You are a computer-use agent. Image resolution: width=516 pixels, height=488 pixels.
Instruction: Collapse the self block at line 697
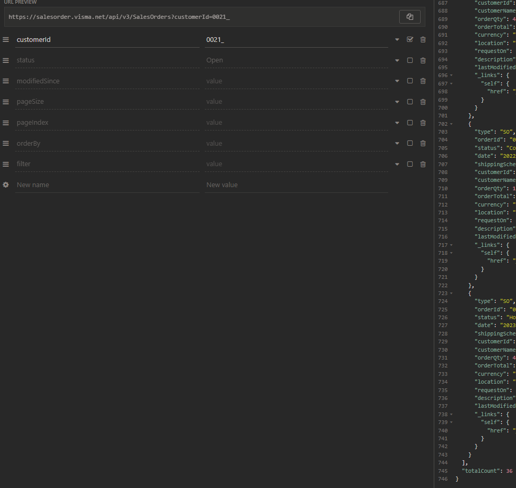point(451,84)
